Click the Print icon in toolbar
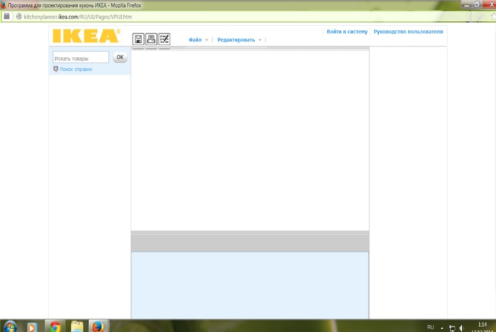 pyautogui.click(x=151, y=39)
